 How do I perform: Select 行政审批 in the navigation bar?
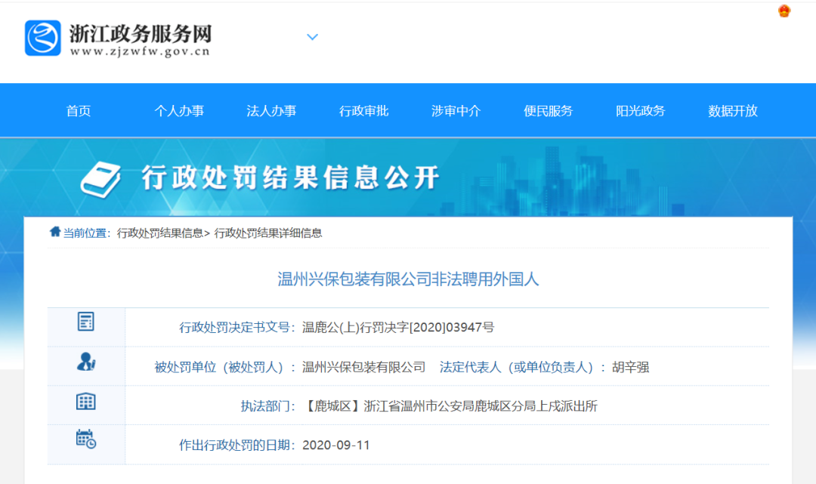[x=363, y=111]
